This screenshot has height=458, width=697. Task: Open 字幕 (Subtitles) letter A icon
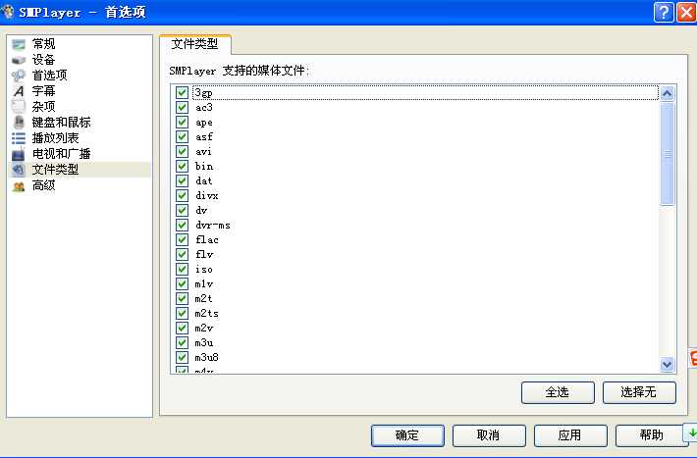pyautogui.click(x=19, y=91)
